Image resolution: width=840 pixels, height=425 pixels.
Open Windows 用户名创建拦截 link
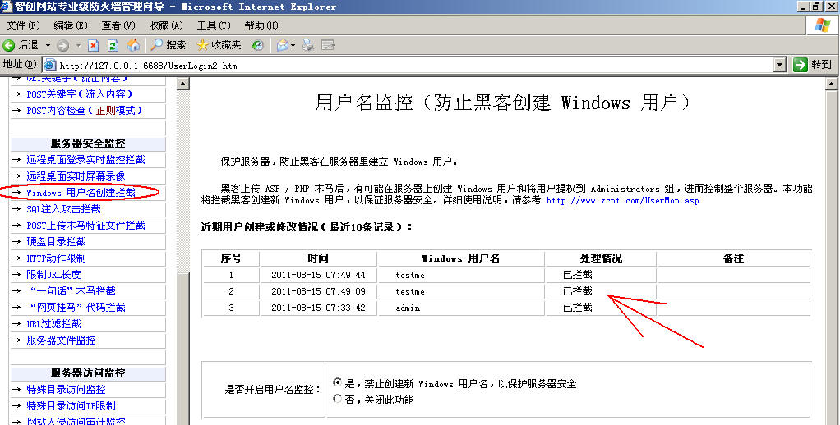point(81,193)
